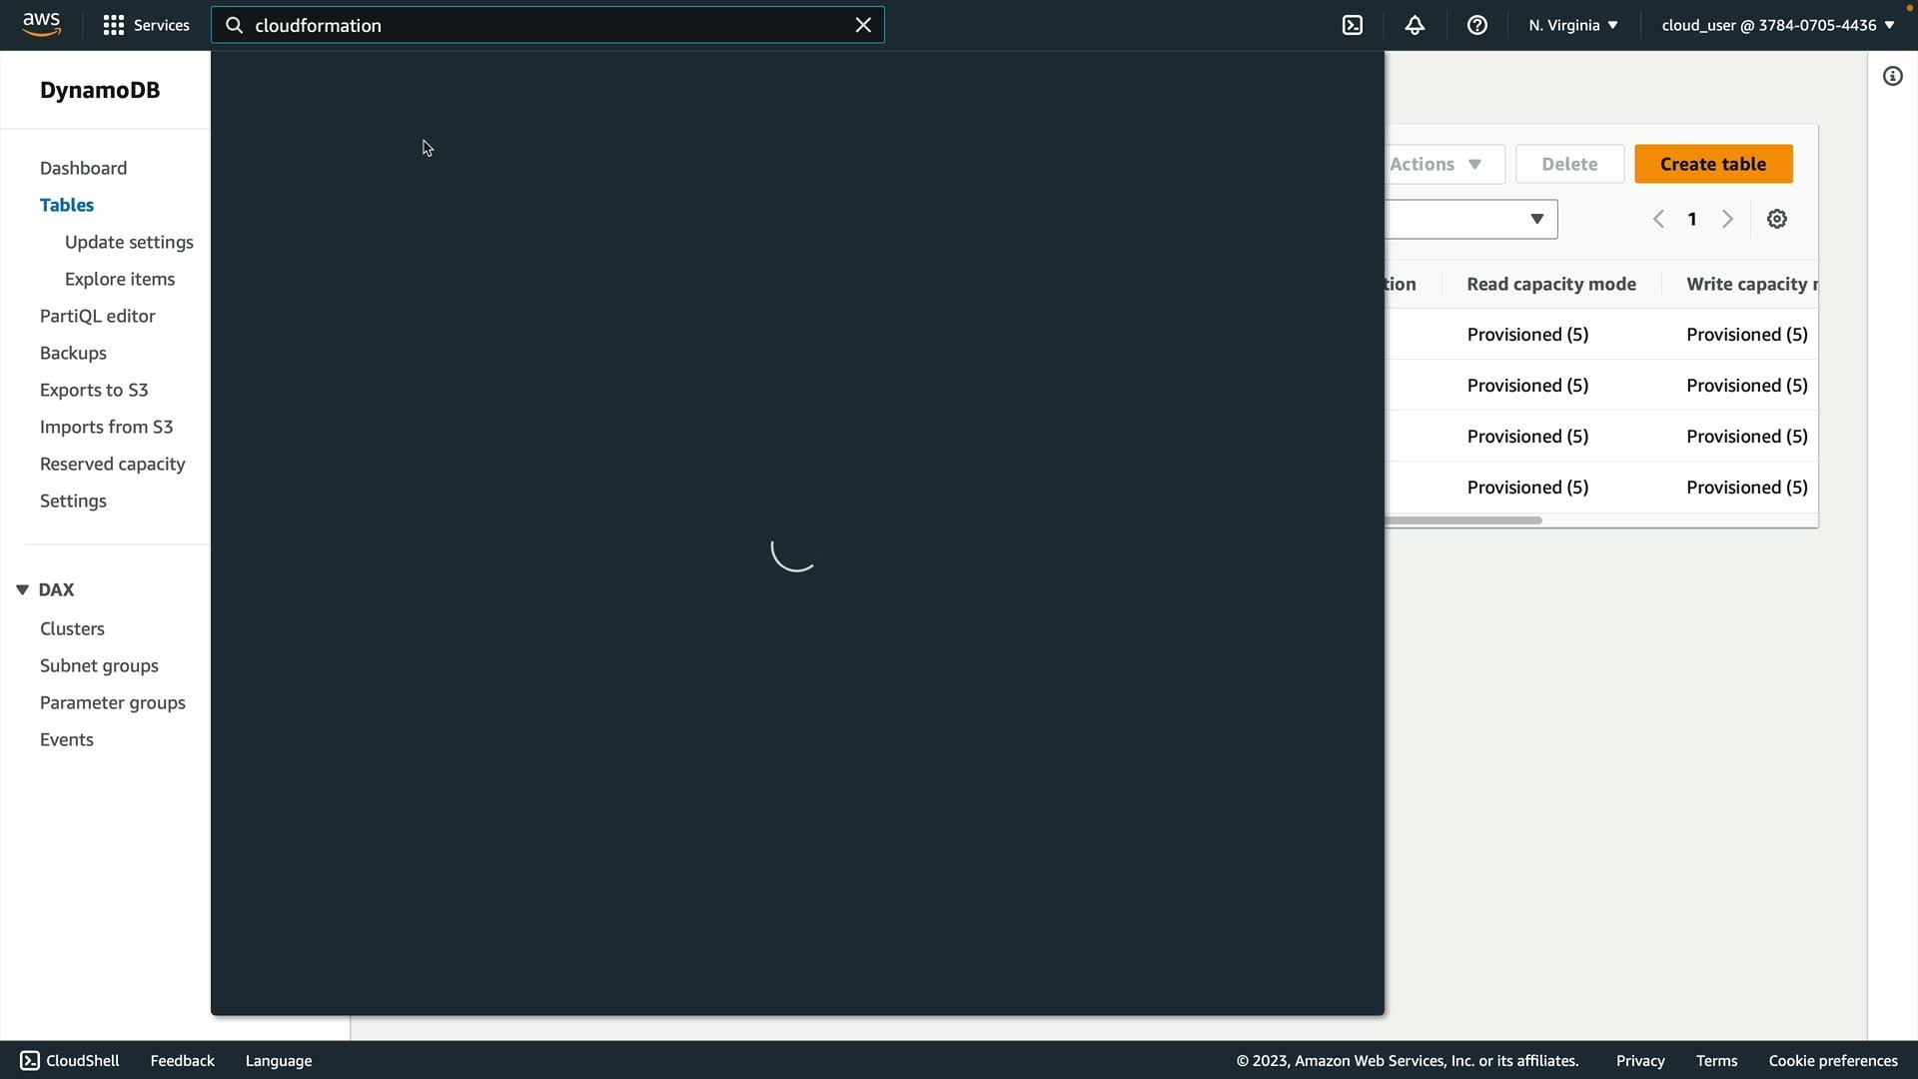Open the Actions dropdown
Screen dimensions: 1918x1079
click(1437, 164)
